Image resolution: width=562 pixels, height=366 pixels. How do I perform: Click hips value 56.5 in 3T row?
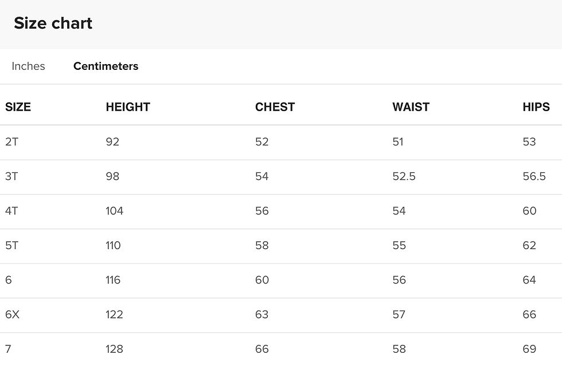(534, 176)
